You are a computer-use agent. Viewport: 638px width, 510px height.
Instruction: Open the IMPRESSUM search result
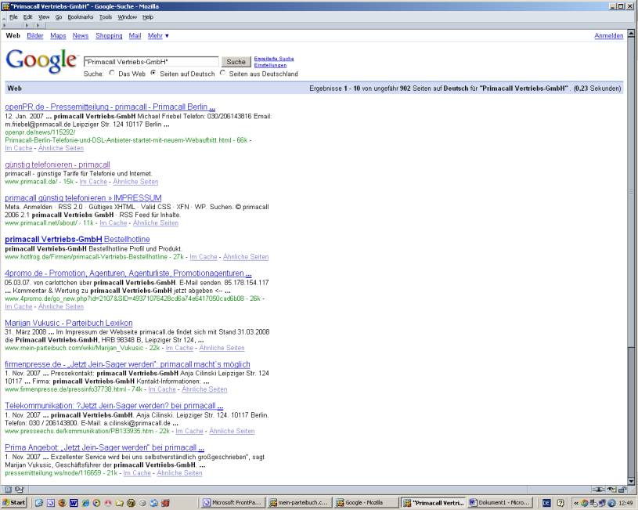[x=84, y=197]
